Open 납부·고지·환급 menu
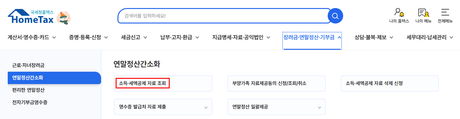460x119 pixels. (x=180, y=37)
